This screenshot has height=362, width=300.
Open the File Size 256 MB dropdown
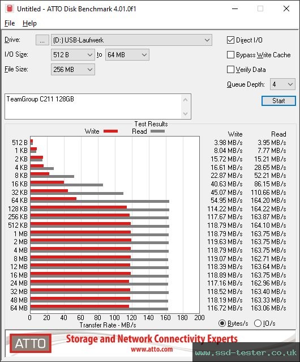click(73, 70)
